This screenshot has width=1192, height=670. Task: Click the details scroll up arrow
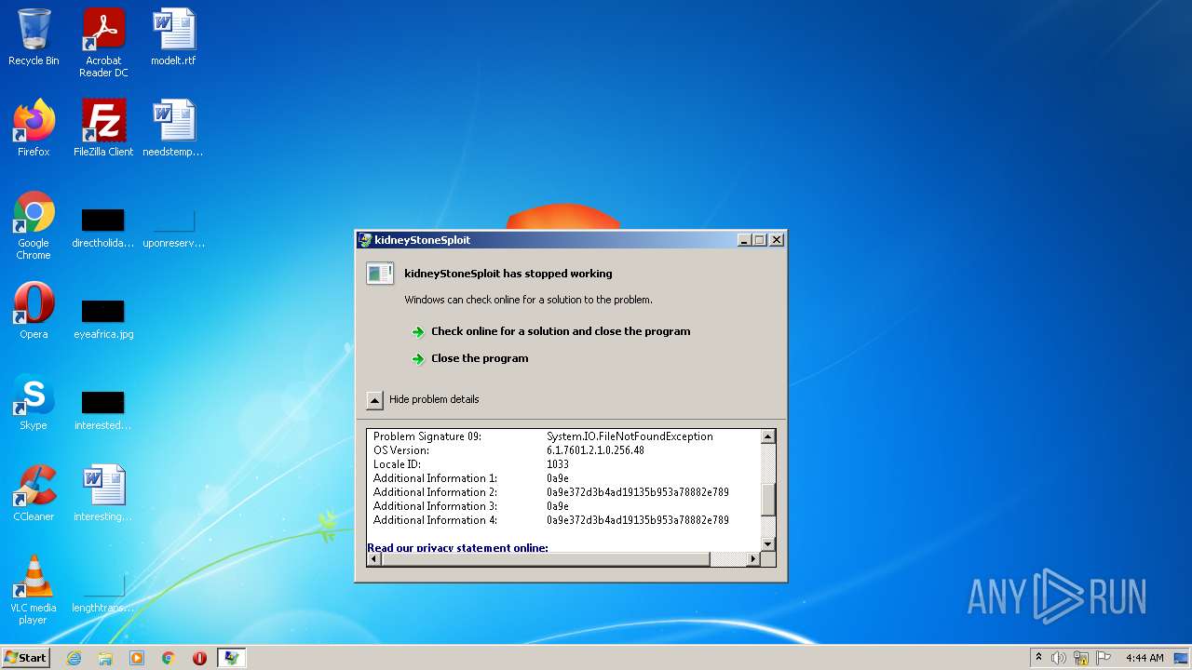click(x=768, y=436)
